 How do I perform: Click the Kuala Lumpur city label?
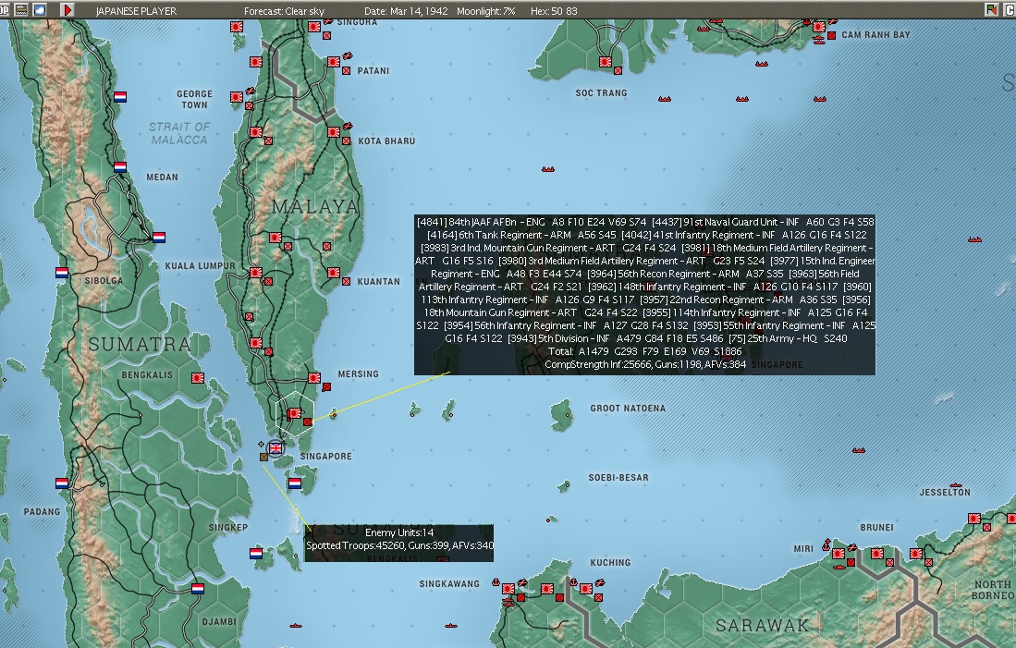(201, 265)
